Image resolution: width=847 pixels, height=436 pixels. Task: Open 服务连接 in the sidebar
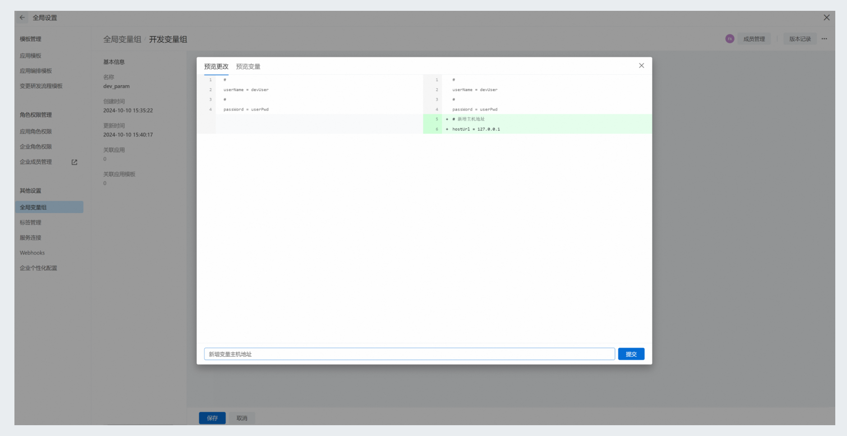pos(30,238)
